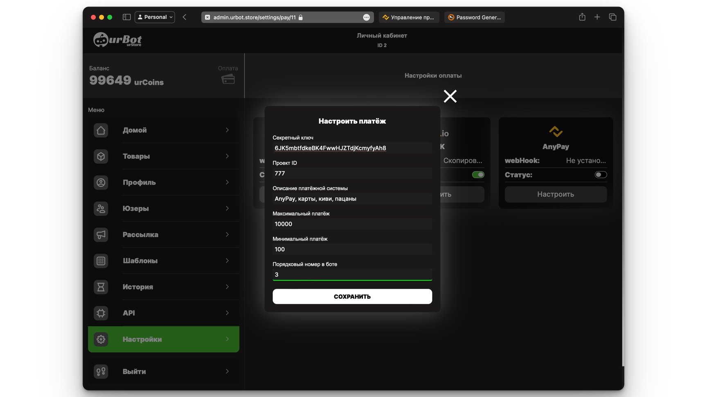Screen dimensions: 707x397
Task: Disable the green enabled status switch
Action: [477, 175]
